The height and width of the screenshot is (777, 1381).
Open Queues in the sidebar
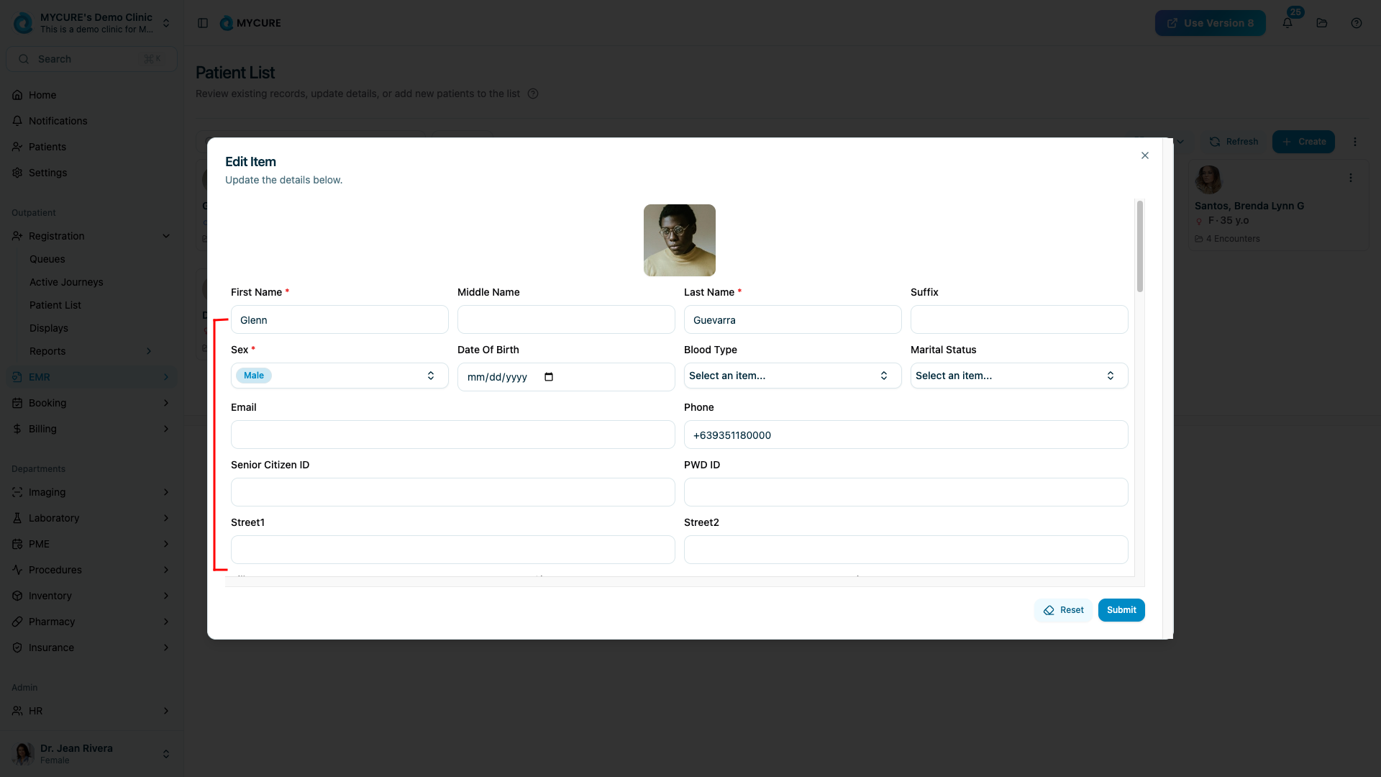(x=47, y=259)
